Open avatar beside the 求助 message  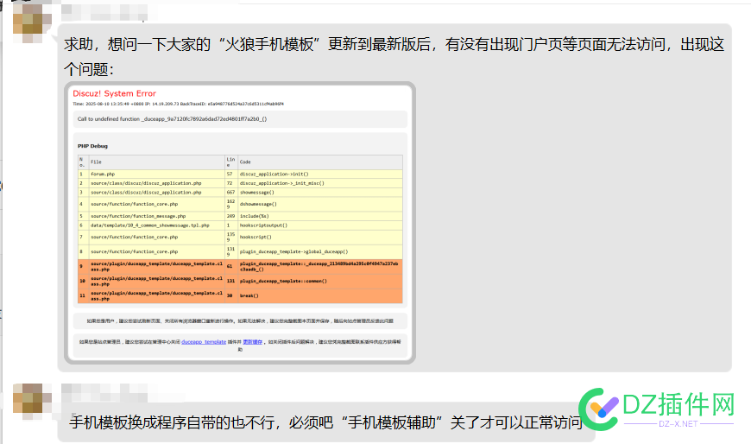point(32,23)
